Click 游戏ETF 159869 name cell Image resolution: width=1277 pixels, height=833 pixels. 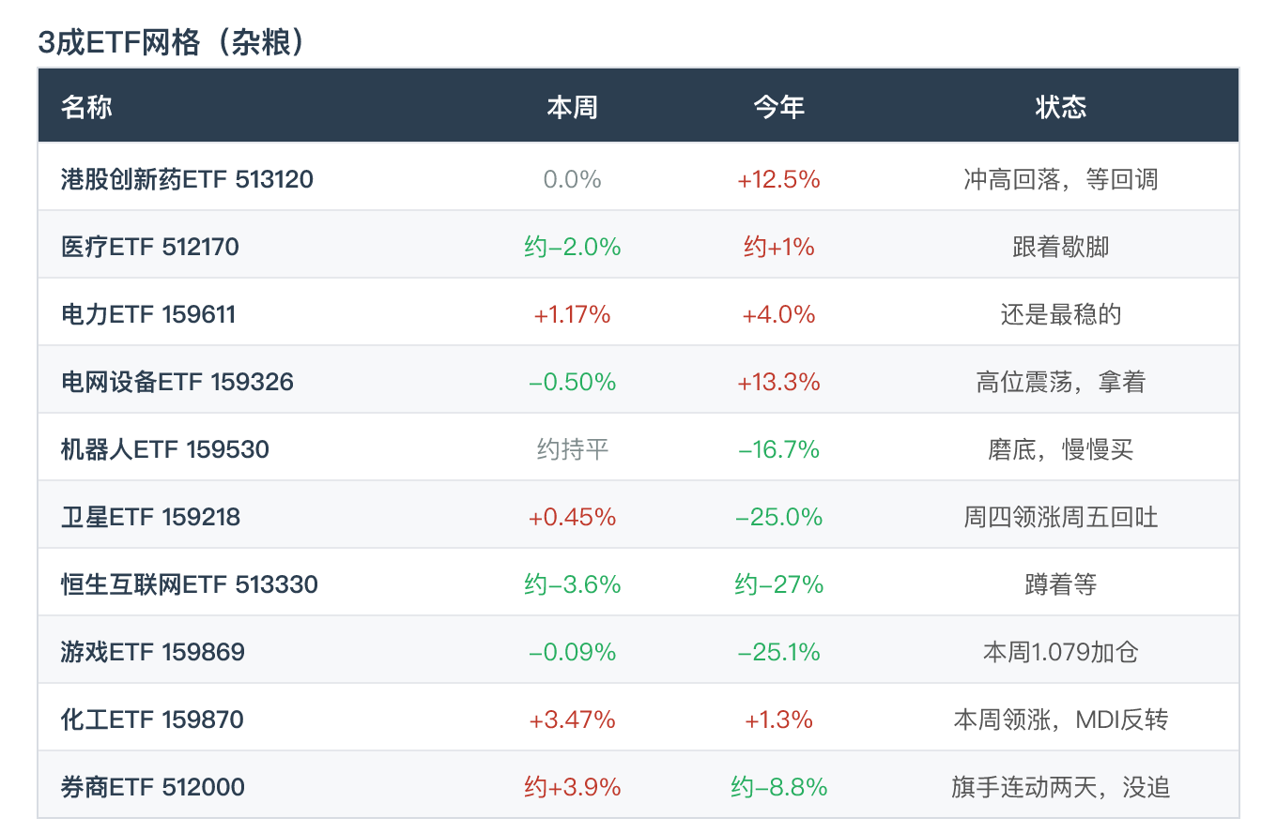153,652
